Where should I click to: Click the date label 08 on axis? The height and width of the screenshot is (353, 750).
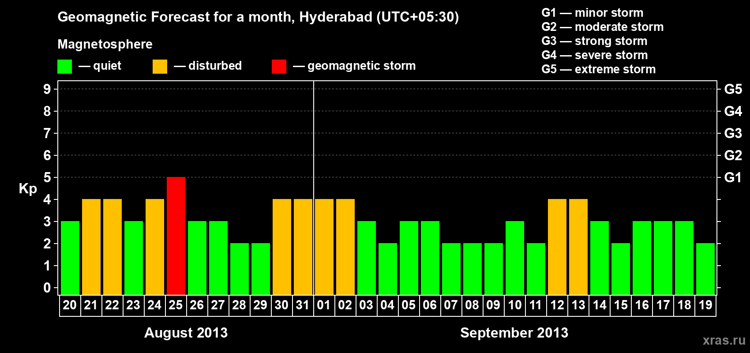[472, 305]
